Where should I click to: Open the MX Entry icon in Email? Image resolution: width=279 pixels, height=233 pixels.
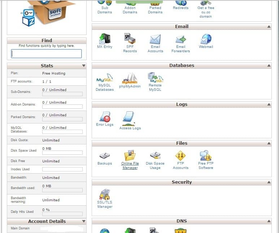point(105,39)
